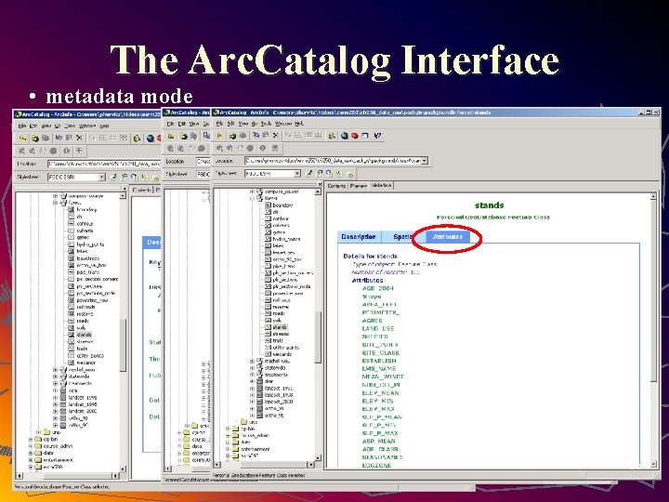This screenshot has width=669, height=502.
Task: Select boundary feature class in front window tree
Action: pyautogui.click(x=282, y=205)
